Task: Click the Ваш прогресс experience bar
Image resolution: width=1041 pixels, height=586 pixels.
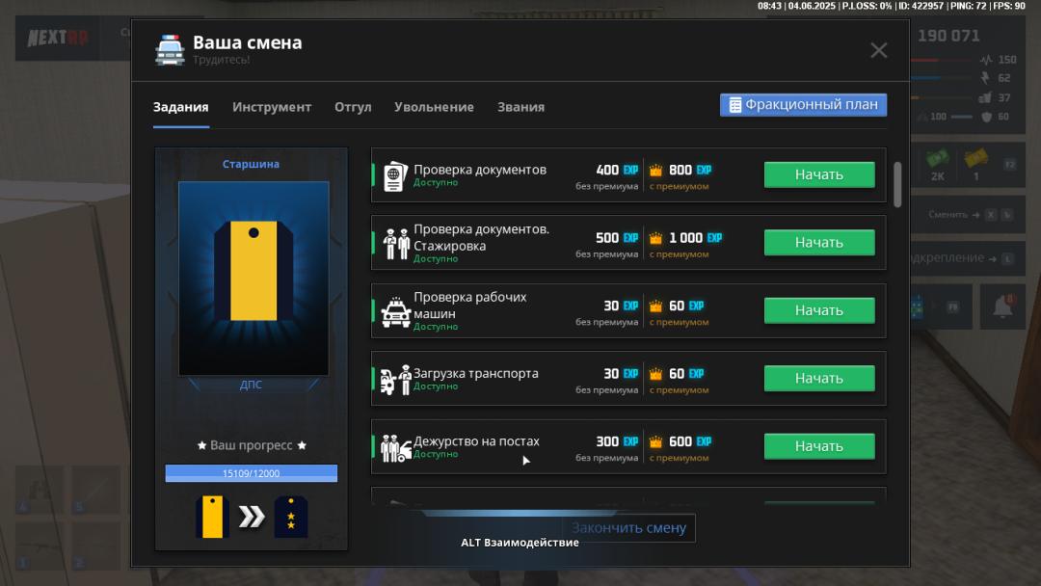Action: click(251, 473)
